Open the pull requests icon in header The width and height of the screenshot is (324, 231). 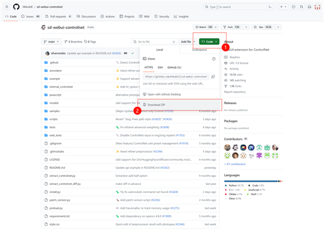point(301,7)
